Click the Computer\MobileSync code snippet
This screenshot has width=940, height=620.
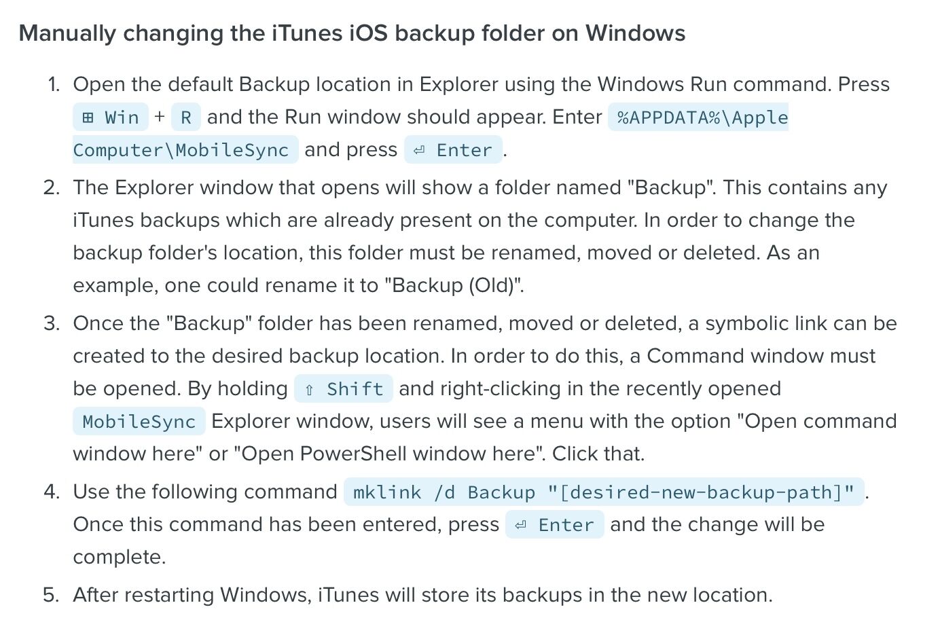pos(185,149)
